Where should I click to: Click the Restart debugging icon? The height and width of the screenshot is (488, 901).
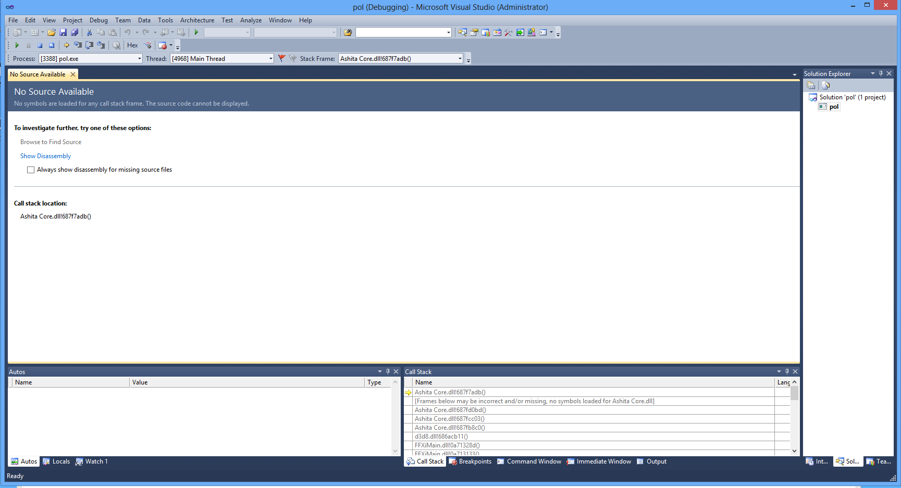(x=52, y=45)
